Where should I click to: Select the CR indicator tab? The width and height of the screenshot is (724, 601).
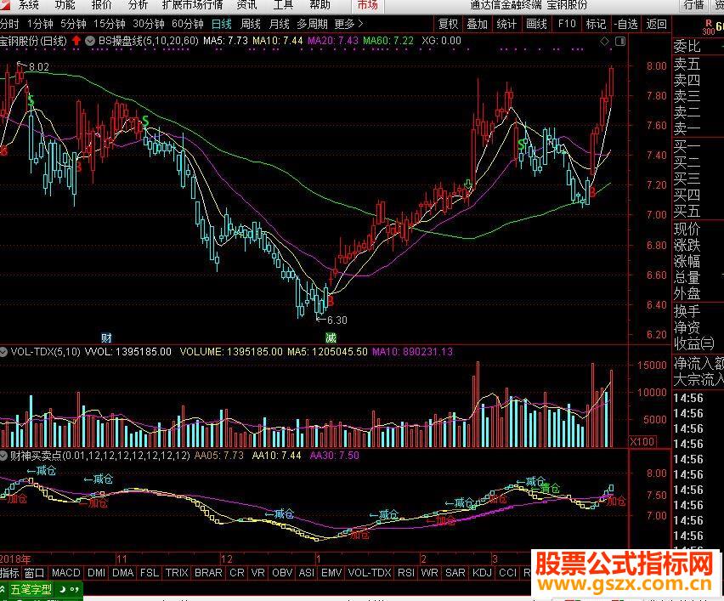pyautogui.click(x=237, y=573)
